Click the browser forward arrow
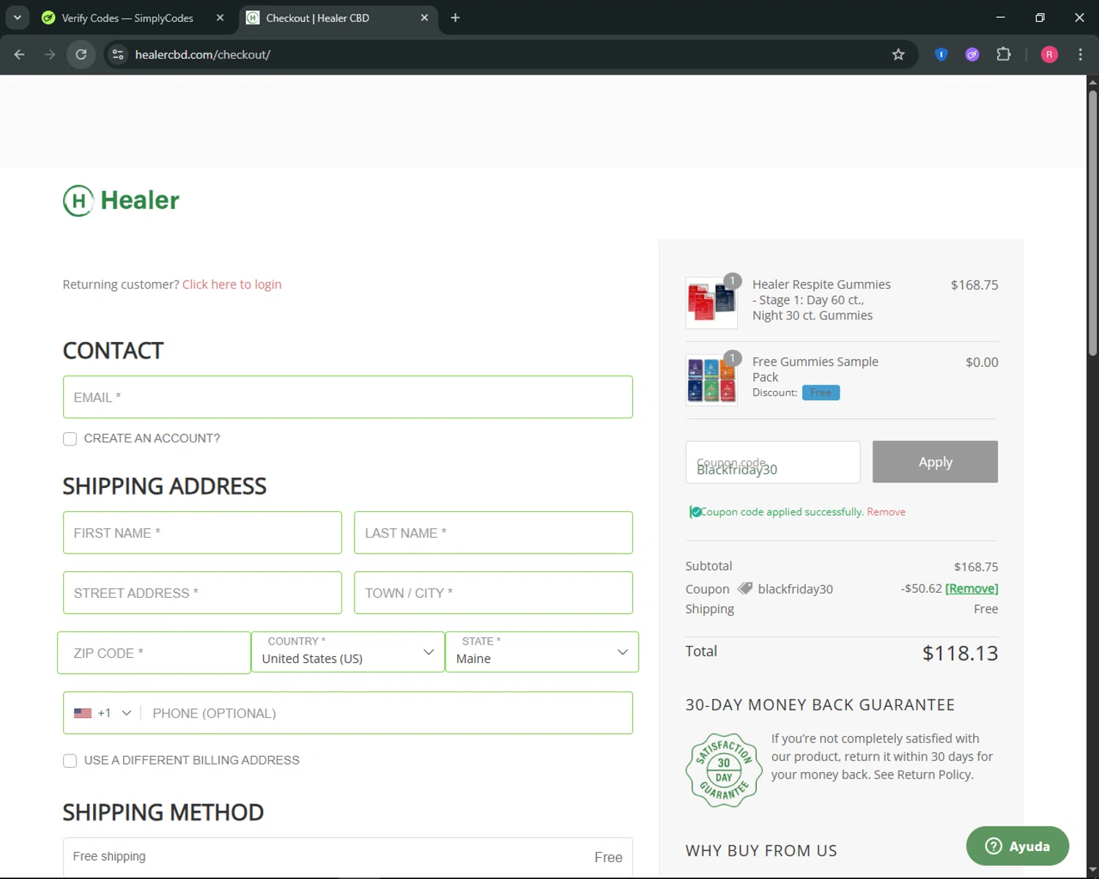Viewport: 1099px width, 879px height. [50, 54]
